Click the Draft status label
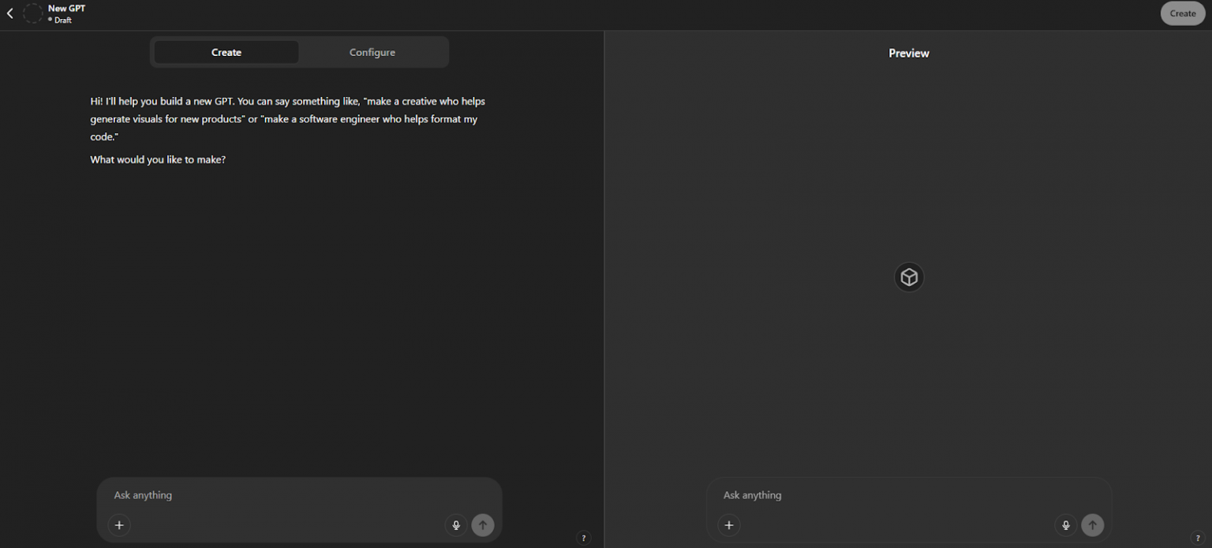The height and width of the screenshot is (548, 1212). (x=62, y=21)
